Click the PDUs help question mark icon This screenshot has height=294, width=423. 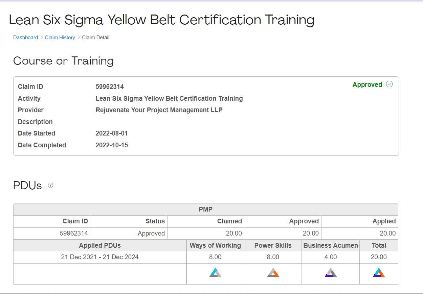[x=51, y=185]
